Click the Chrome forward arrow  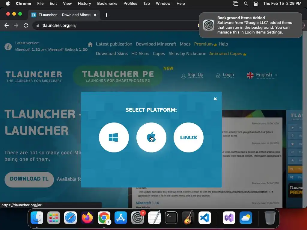[16, 25]
